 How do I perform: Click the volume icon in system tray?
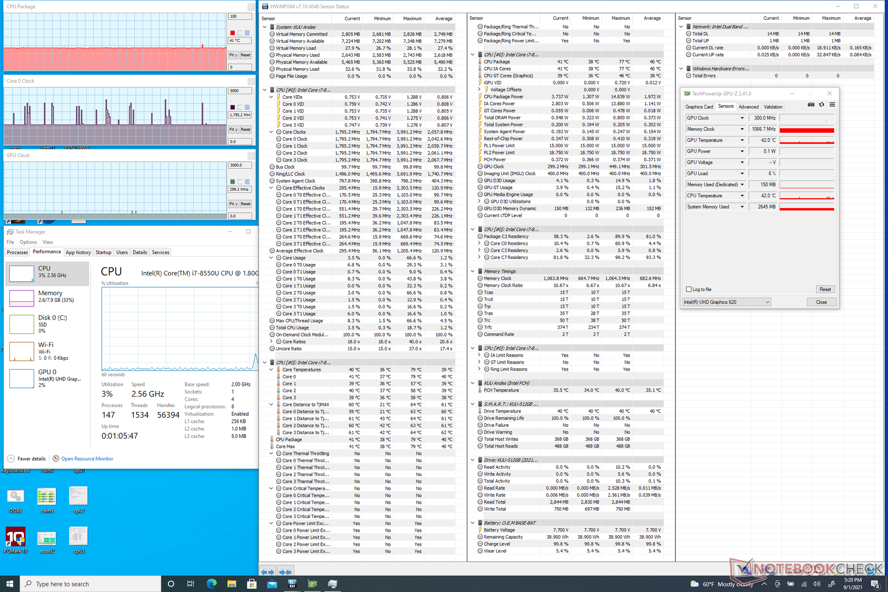click(x=817, y=584)
